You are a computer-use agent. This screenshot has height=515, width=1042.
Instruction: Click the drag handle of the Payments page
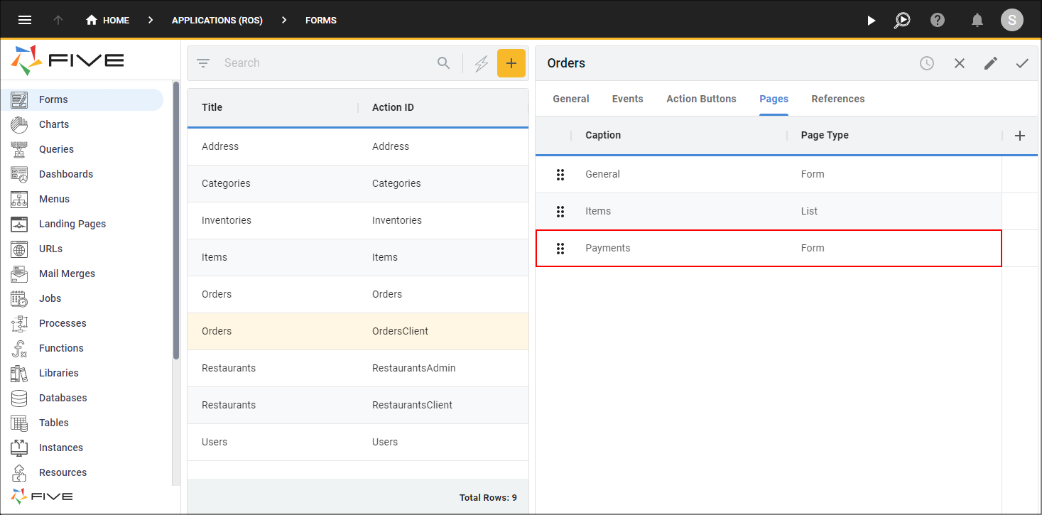(560, 248)
